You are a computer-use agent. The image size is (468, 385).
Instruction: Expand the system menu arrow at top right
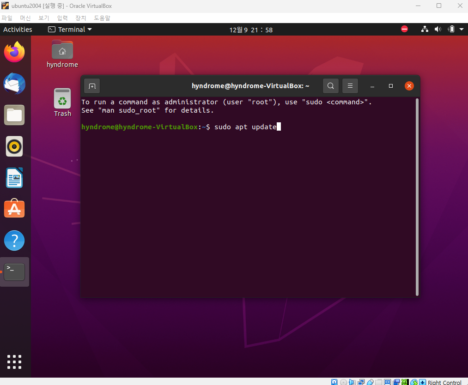(462, 29)
